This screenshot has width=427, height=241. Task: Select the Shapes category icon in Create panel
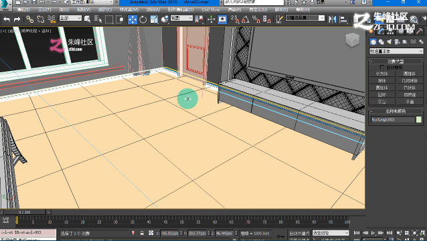point(381,42)
